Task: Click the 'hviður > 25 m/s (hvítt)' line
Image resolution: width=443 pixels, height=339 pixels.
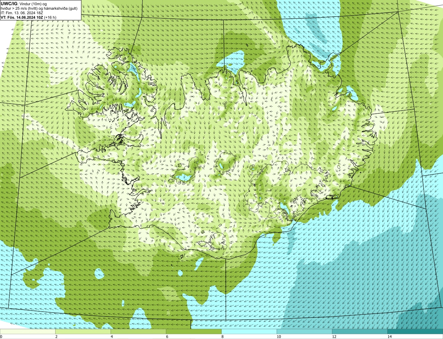Action: [39, 8]
